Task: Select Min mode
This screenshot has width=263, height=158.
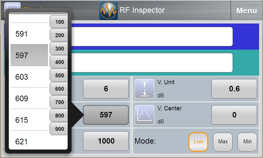Action: [247, 142]
